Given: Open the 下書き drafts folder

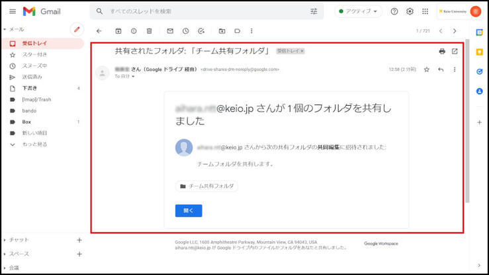Looking at the screenshot, I should [30, 88].
